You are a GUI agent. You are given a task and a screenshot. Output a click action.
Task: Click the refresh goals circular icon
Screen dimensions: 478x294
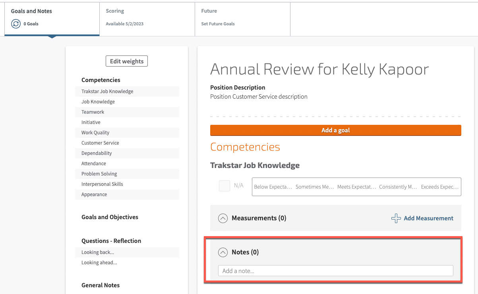[x=16, y=24]
